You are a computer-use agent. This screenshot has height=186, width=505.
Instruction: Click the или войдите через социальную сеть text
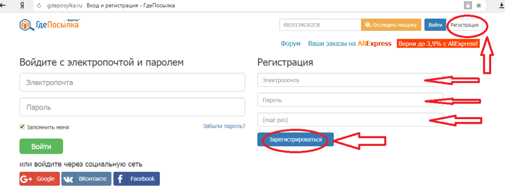tap(81, 164)
